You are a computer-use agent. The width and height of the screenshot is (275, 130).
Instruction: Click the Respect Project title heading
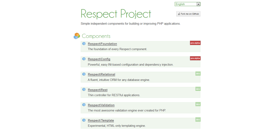[116, 14]
